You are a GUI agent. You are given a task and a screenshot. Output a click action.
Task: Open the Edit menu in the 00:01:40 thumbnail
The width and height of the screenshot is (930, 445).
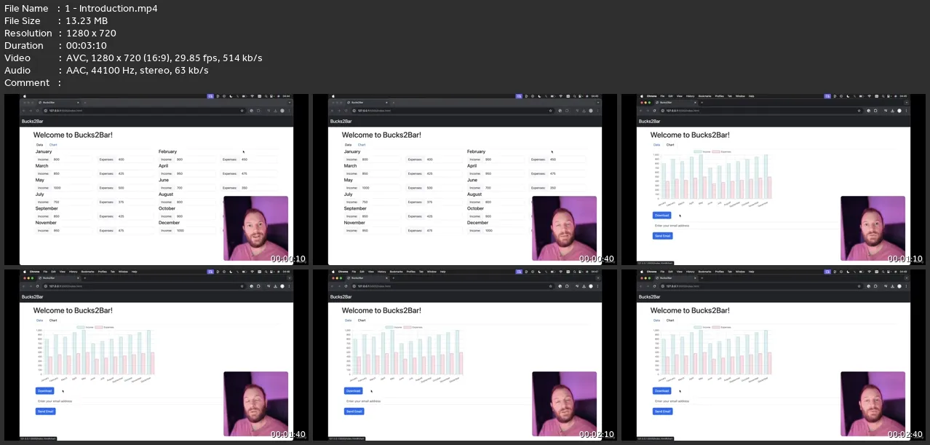tap(53, 272)
